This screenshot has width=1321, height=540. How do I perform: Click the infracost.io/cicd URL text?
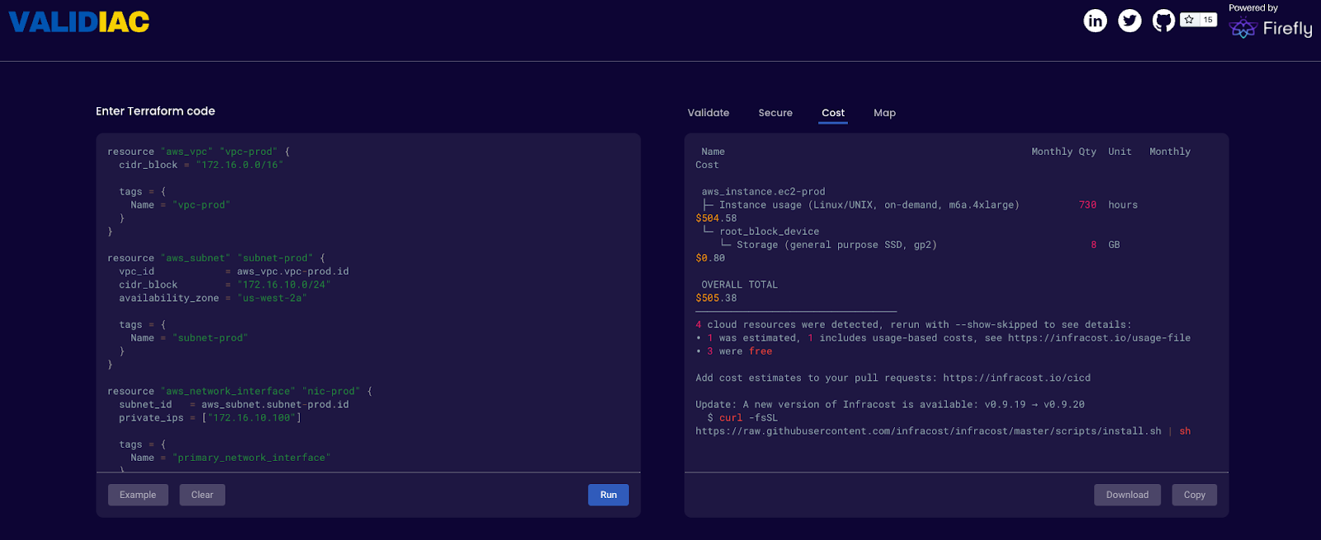pyautogui.click(x=1016, y=378)
